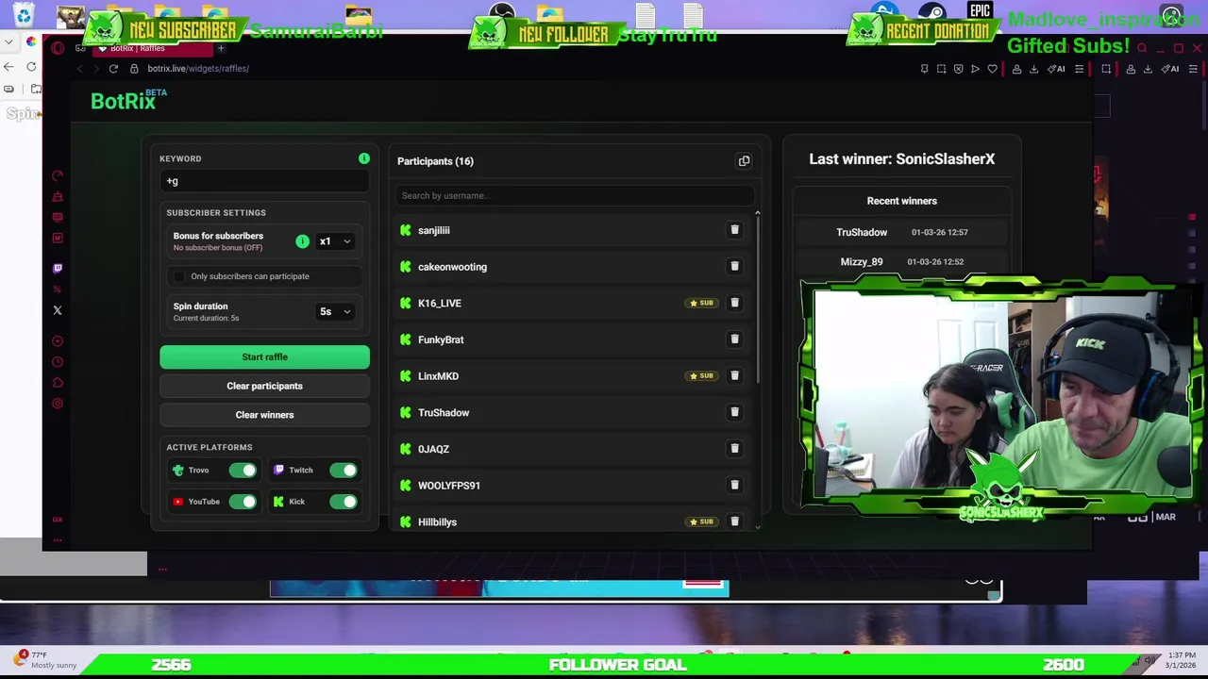Click the SUB badge on K16_LIVE
1208x679 pixels.
(701, 303)
